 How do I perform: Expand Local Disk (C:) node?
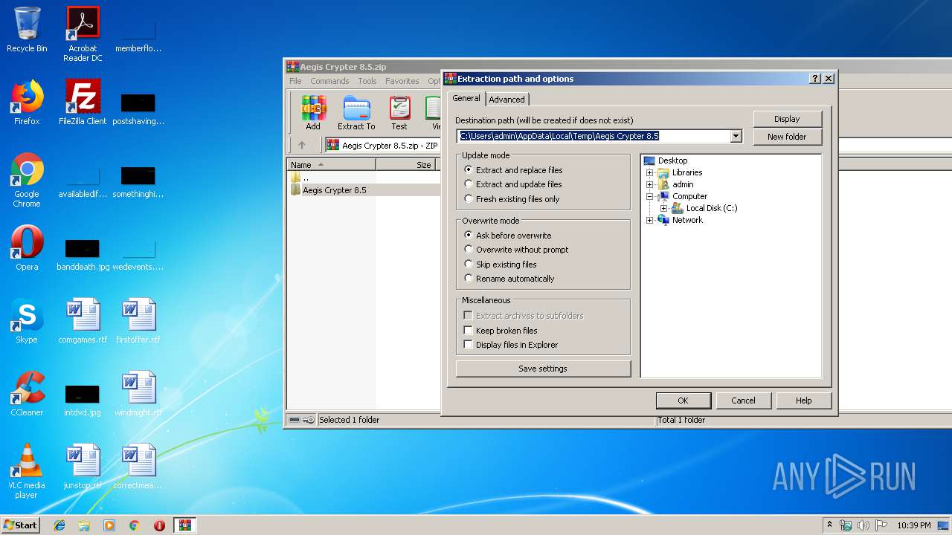tap(663, 208)
